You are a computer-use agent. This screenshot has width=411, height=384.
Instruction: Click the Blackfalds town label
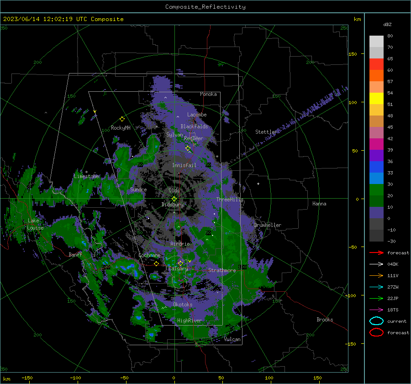tap(194, 126)
